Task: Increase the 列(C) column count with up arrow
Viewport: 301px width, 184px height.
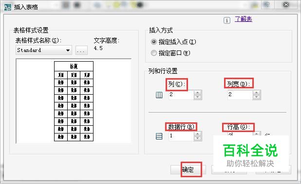Action: [198, 93]
